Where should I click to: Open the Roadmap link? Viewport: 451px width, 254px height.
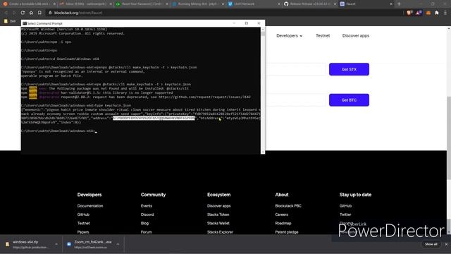(x=283, y=223)
